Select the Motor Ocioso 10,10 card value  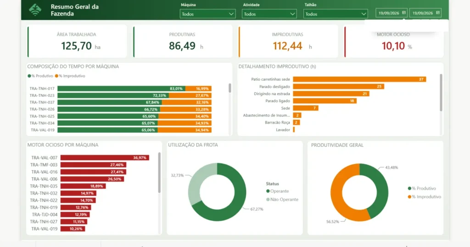tap(393, 46)
